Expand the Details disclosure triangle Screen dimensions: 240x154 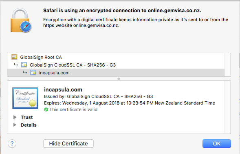15,125
